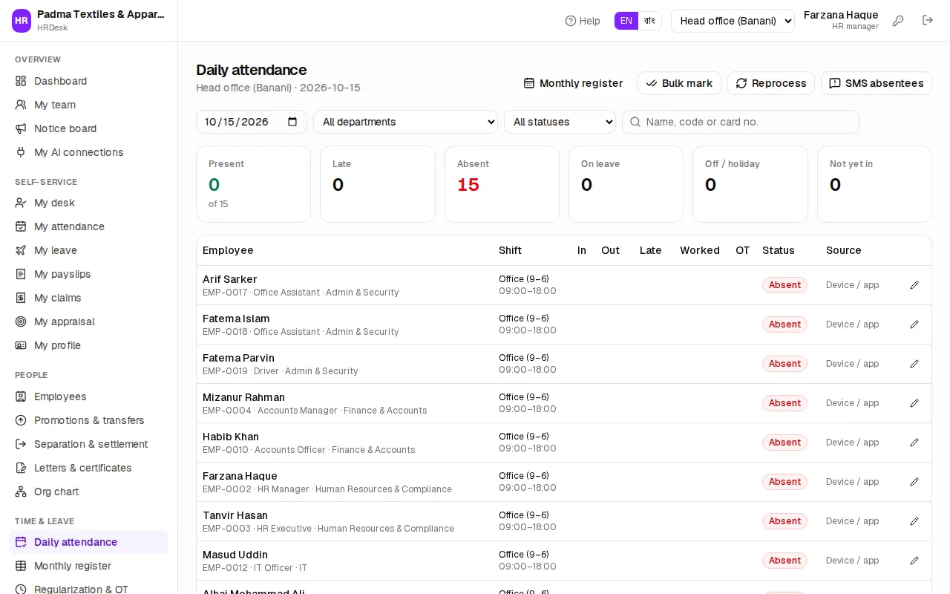
Task: Open the All statuses dropdown
Action: 560,122
